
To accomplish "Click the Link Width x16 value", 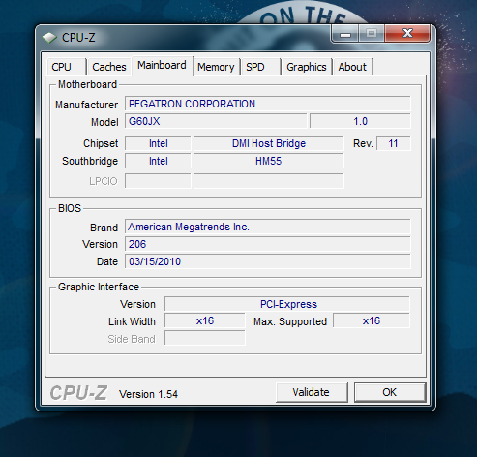I will point(205,320).
